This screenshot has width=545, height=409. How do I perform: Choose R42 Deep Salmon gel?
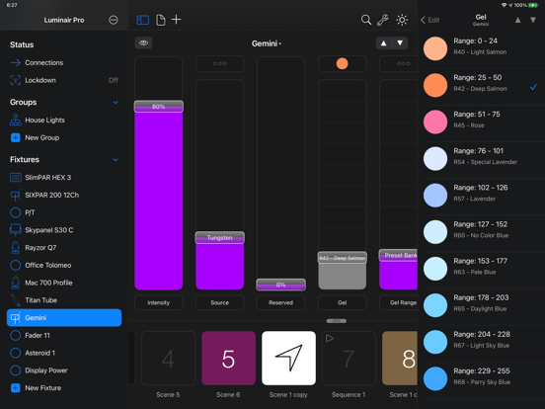coord(482,85)
